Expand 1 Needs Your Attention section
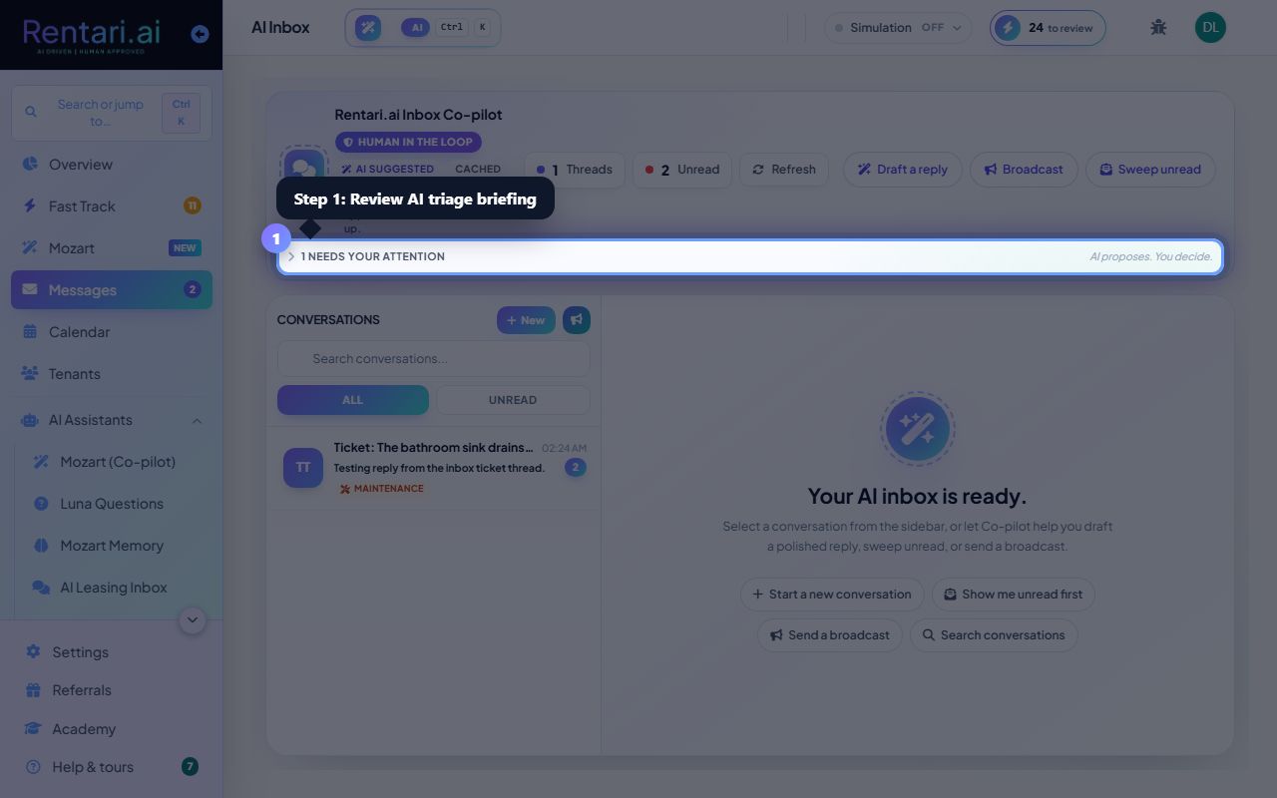 click(750, 256)
